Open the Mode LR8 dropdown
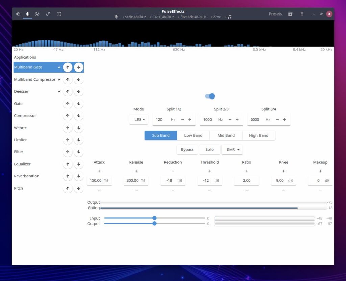This screenshot has height=281, width=346. 139,119
